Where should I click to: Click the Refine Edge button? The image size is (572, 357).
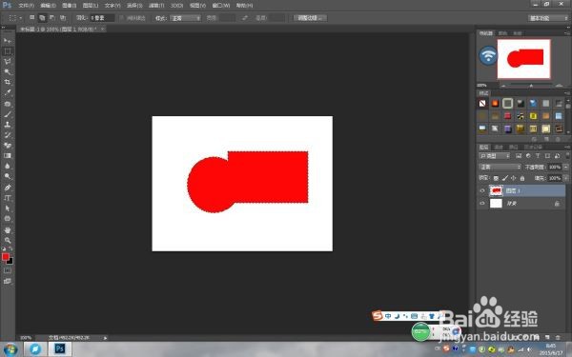310,18
